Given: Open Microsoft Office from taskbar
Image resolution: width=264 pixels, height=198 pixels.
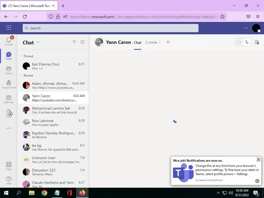Looking at the screenshot, I should [70, 193].
